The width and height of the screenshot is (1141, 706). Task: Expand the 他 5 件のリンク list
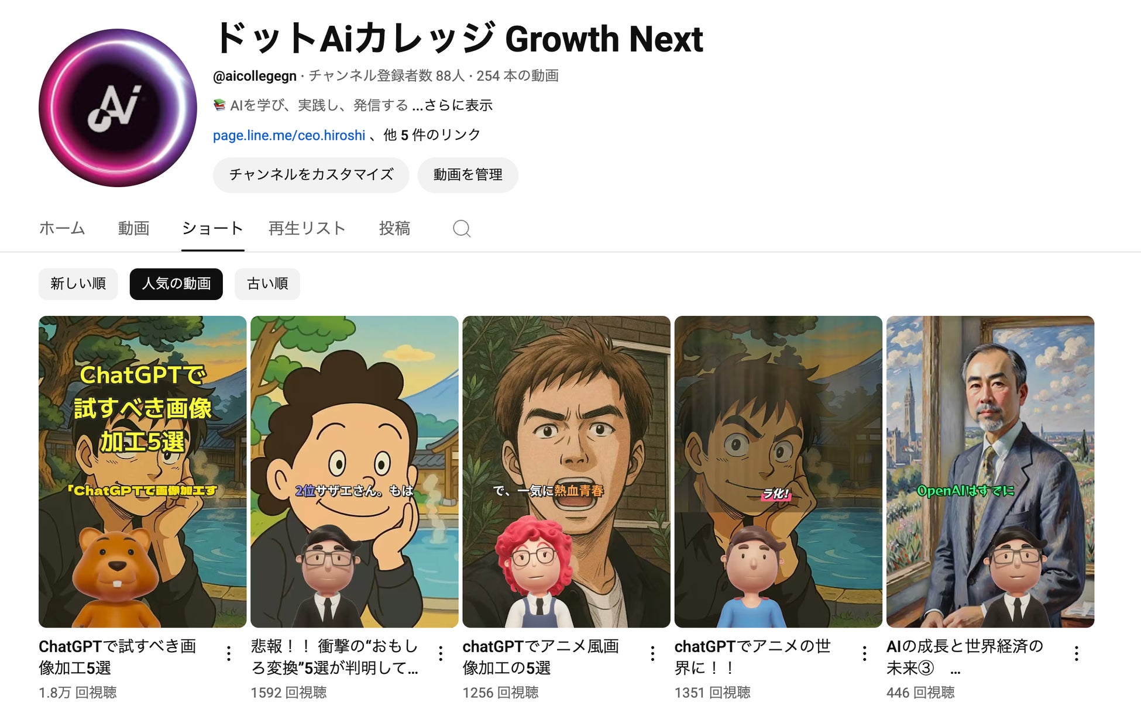point(432,135)
